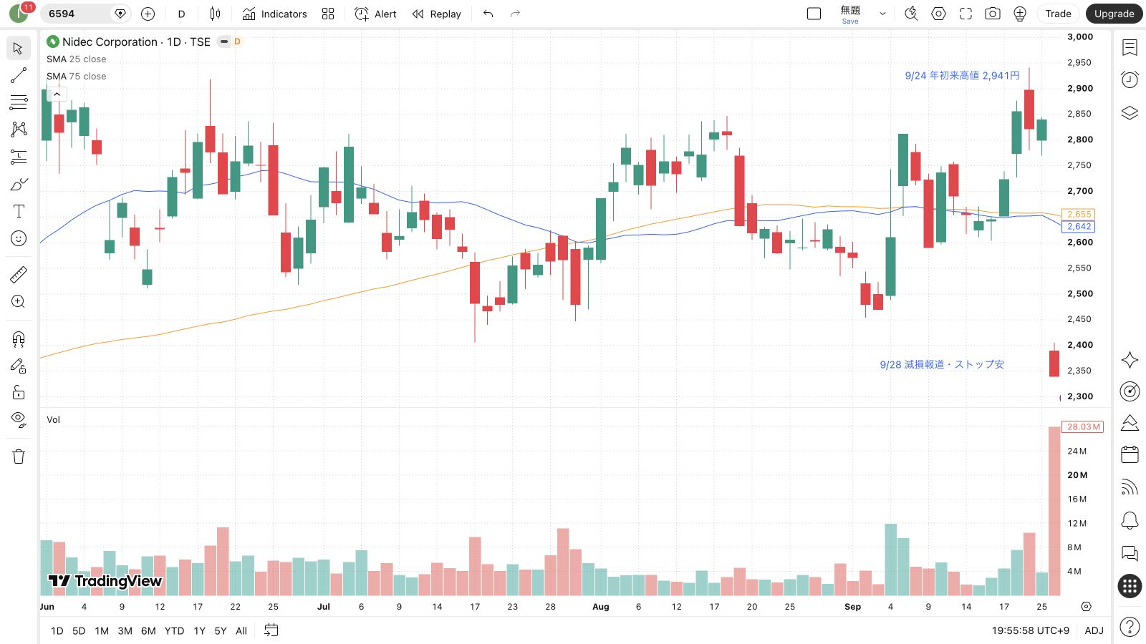The width and height of the screenshot is (1146, 644).
Task: Open timezone menu at 19:55:58 UTC+9
Action: coord(1030,630)
